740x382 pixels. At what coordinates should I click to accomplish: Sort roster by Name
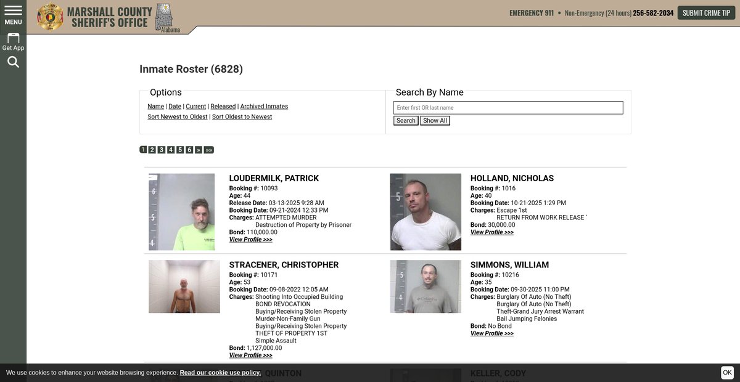(x=155, y=107)
